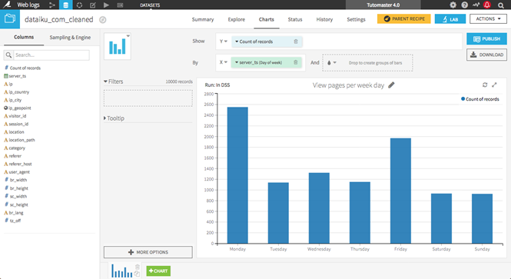This screenshot has height=279, width=511.
Task: Click the edit icon beside dataset name
Action: click(x=103, y=20)
